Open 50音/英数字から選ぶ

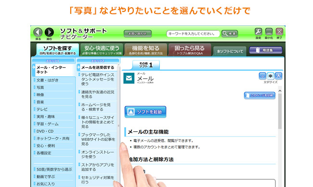(x=53, y=170)
